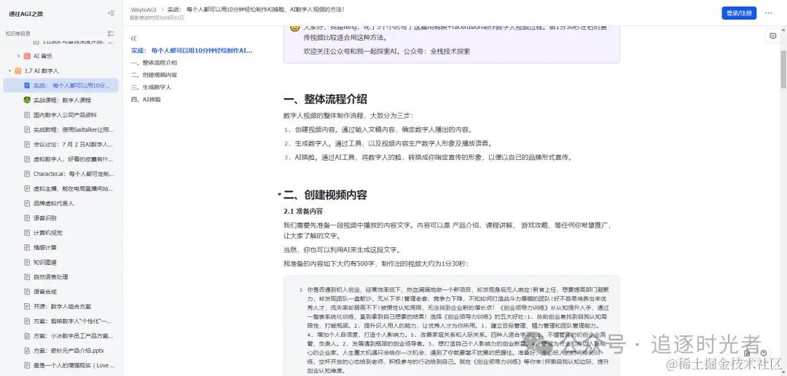The image size is (787, 376).
Task: Open 自然语言处理 in the sidebar
Action: pyautogui.click(x=51, y=277)
